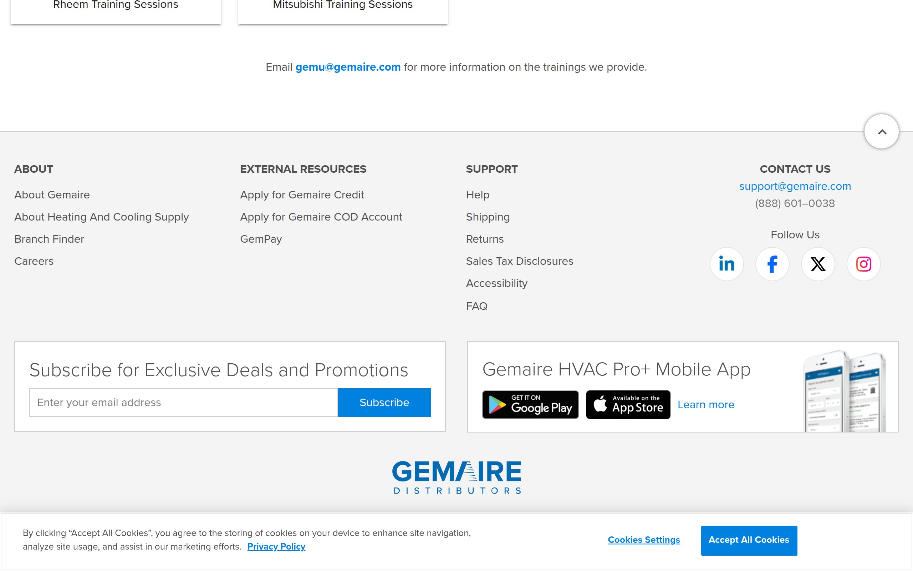Open the Available on the App Store badge
Image resolution: width=913 pixels, height=571 pixels.
coord(628,404)
